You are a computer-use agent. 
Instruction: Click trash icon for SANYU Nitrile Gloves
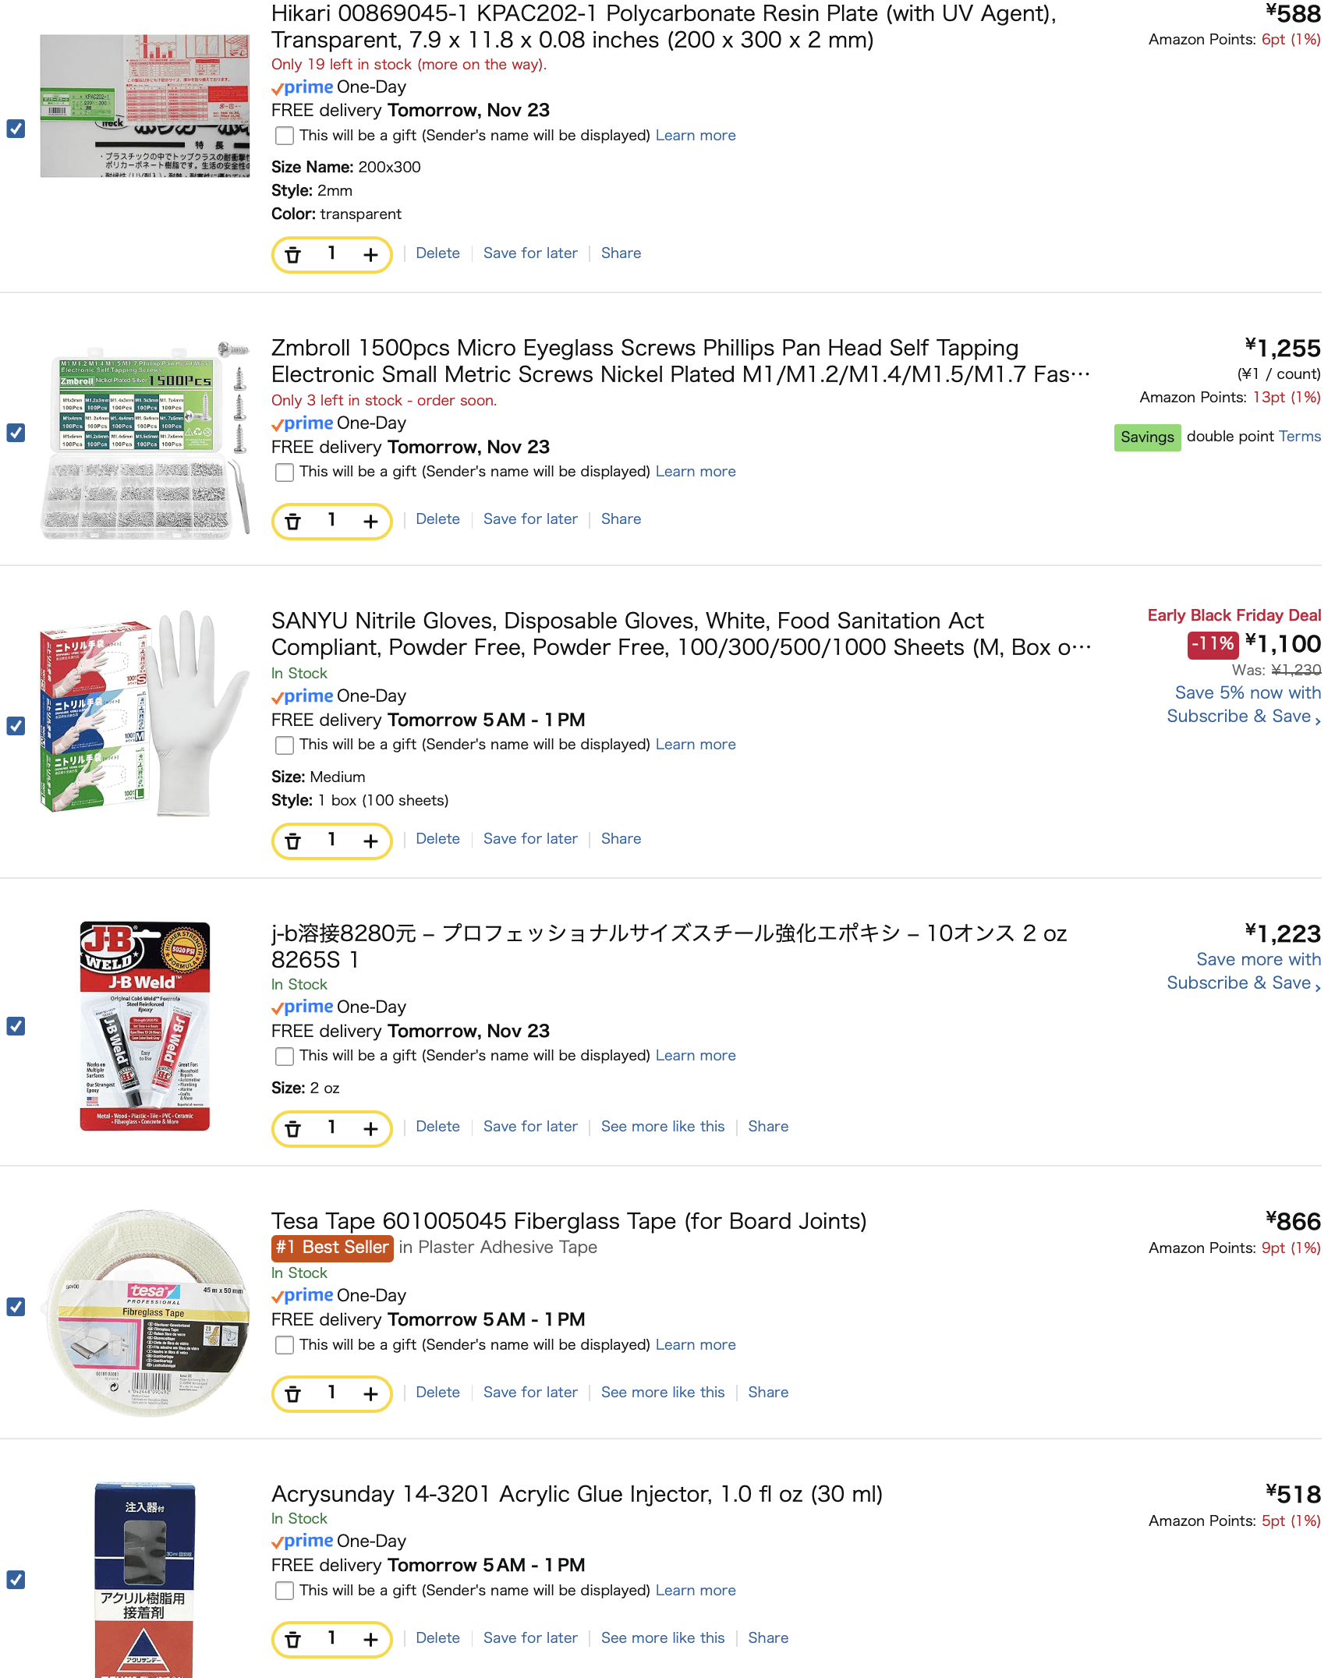pyautogui.click(x=293, y=841)
